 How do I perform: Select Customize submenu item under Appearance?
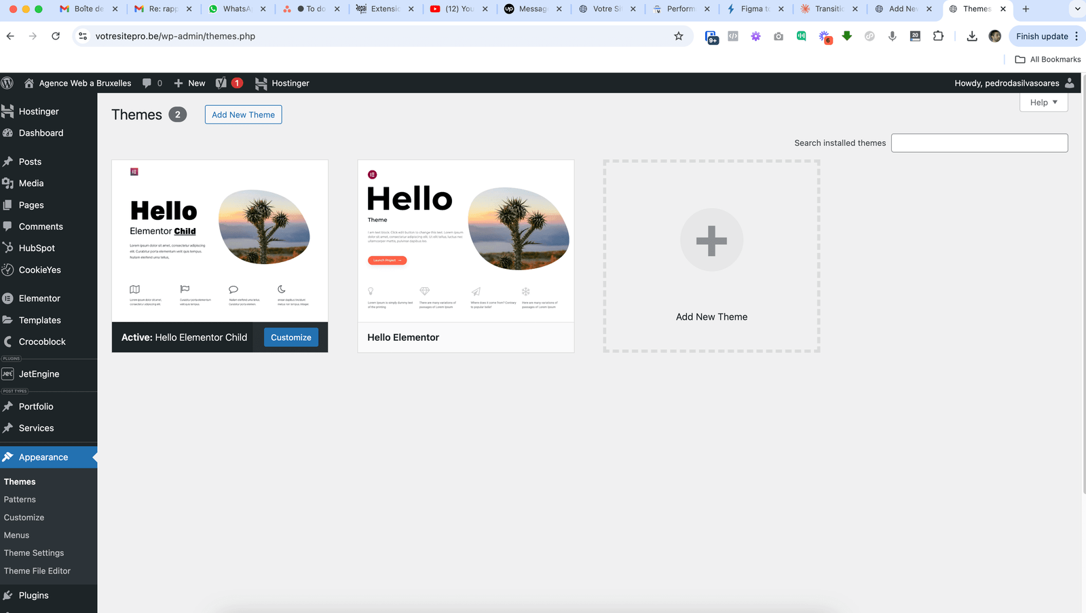[24, 517]
